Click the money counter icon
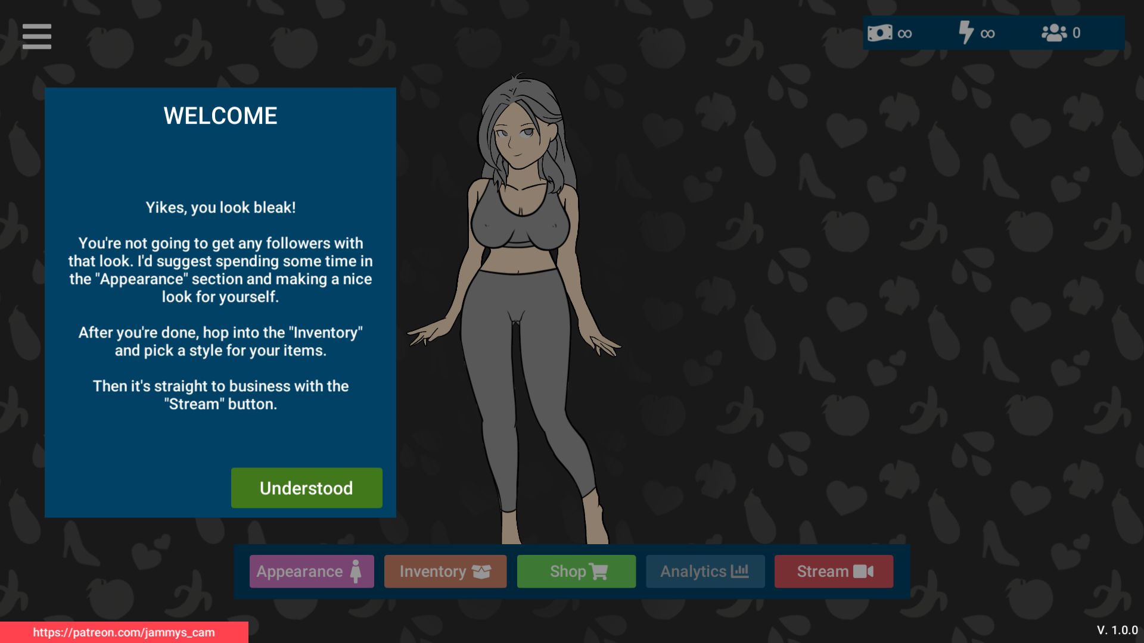 tap(881, 33)
